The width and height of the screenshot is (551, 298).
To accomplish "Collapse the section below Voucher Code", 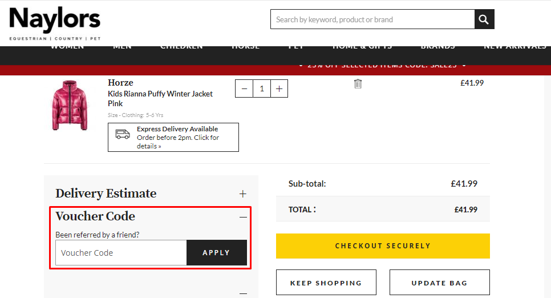I will tap(243, 293).
